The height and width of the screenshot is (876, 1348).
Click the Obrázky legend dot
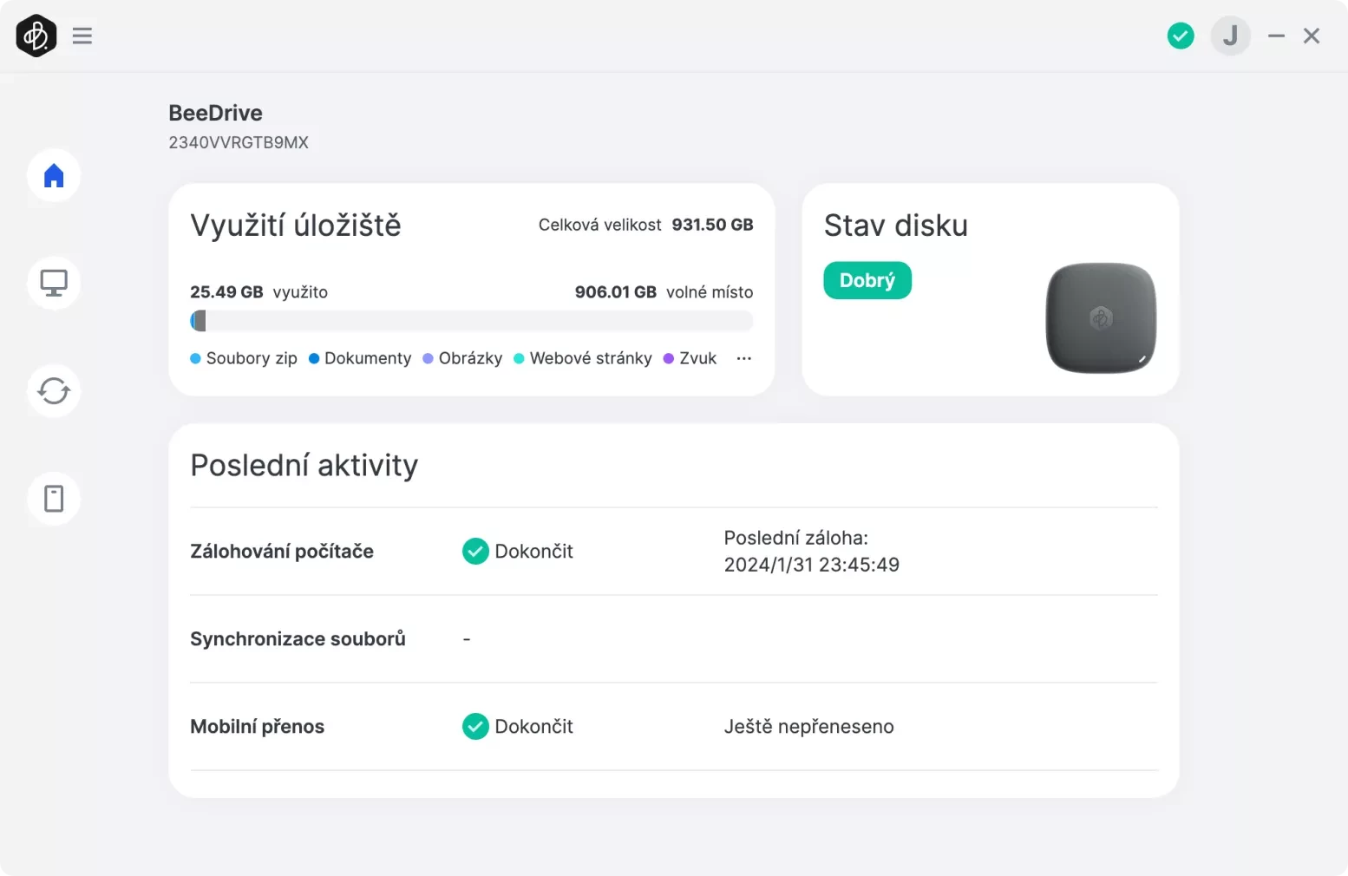coord(428,358)
